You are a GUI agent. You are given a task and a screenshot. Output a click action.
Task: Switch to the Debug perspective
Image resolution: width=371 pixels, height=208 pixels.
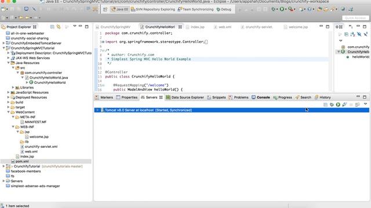tap(224, 9)
